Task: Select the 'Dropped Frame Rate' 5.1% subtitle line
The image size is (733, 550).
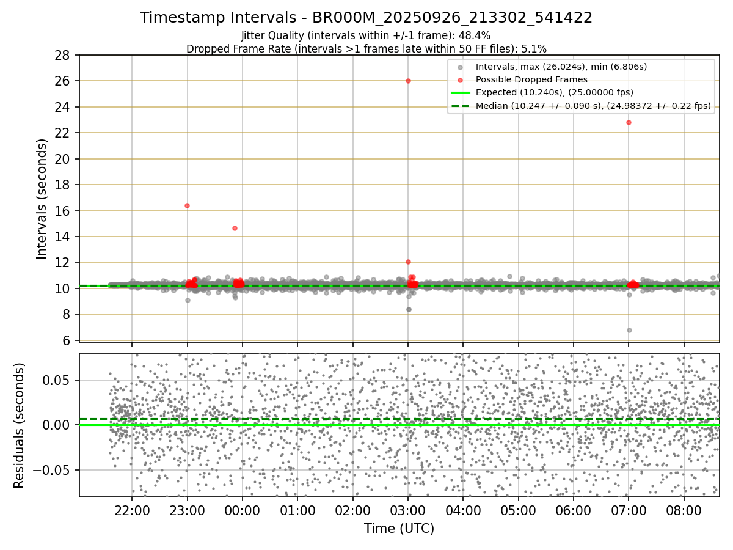Action: [366, 48]
